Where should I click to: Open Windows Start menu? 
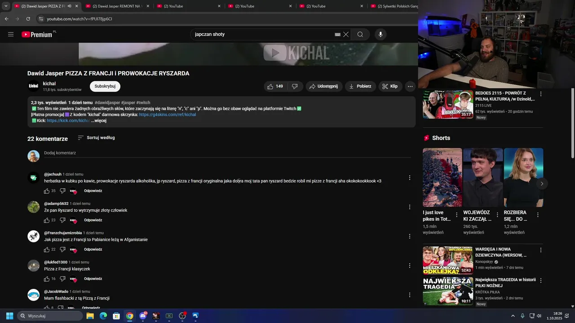pyautogui.click(x=9, y=316)
